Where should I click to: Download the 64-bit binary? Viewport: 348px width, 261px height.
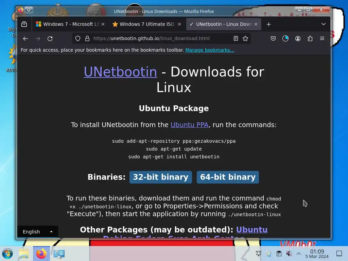click(228, 177)
